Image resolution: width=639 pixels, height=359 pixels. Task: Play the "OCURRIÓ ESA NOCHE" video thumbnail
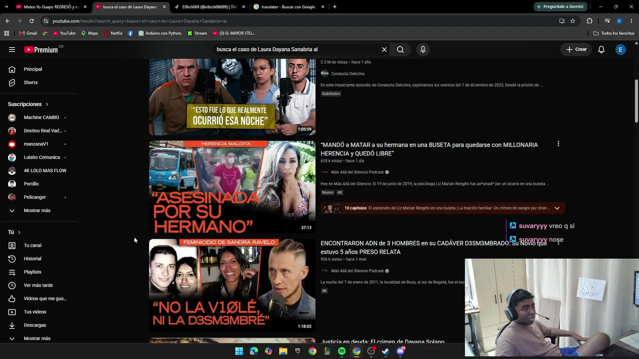232,97
